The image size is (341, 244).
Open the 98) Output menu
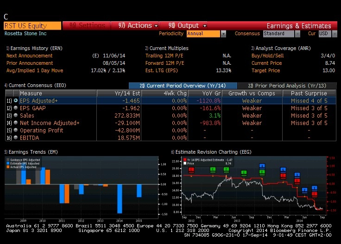pos(187,25)
